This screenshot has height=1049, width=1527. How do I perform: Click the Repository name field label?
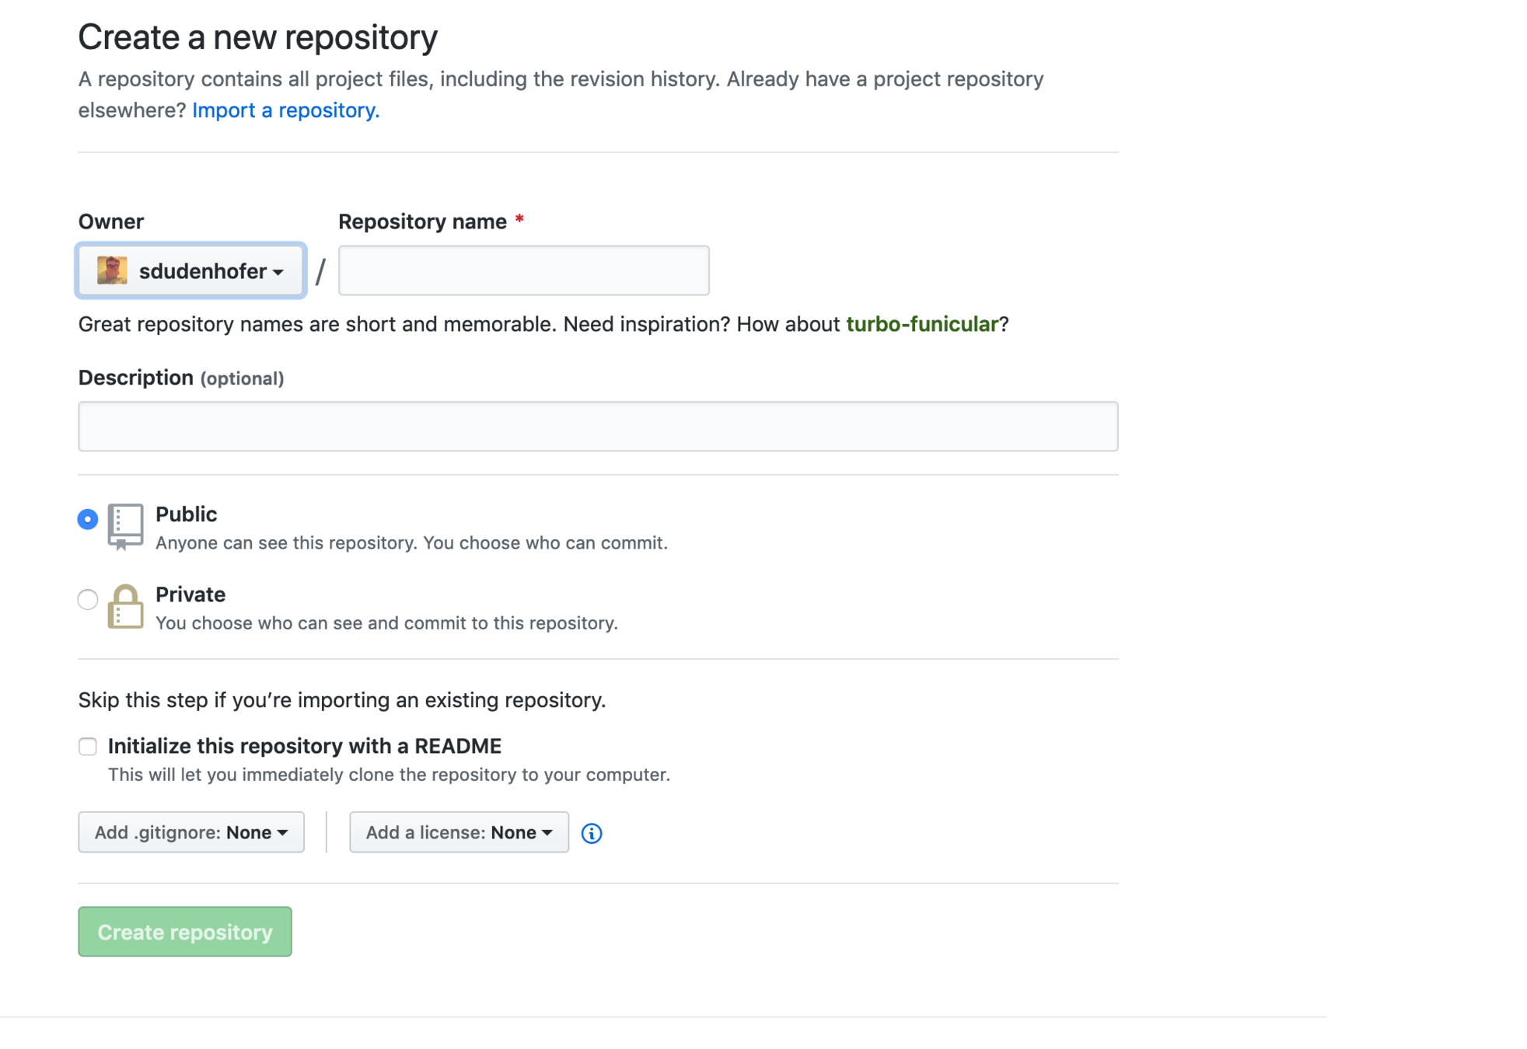pyautogui.click(x=422, y=221)
